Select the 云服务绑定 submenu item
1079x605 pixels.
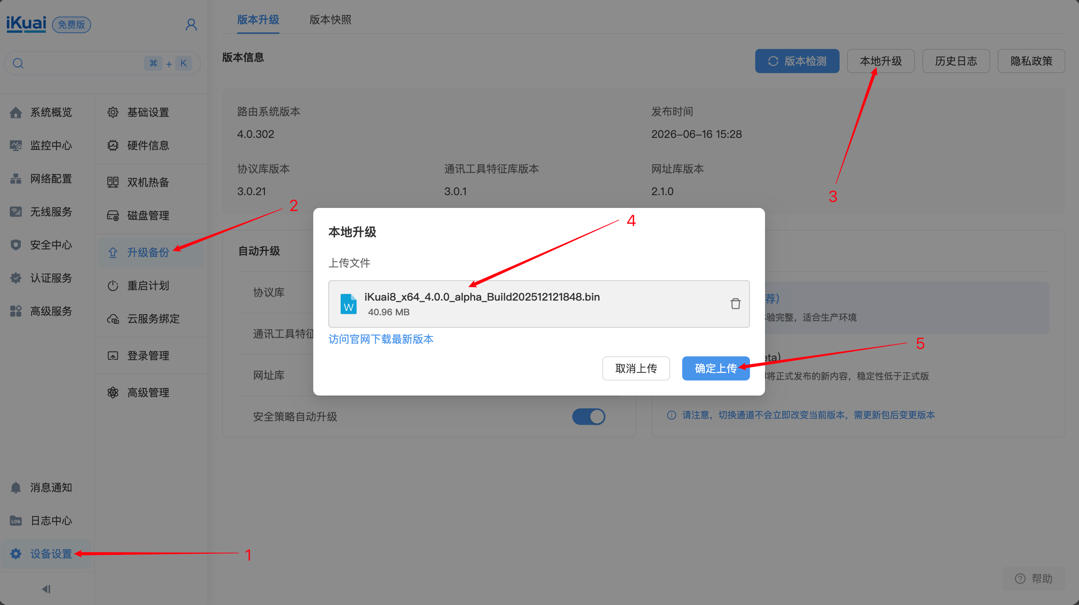(151, 319)
